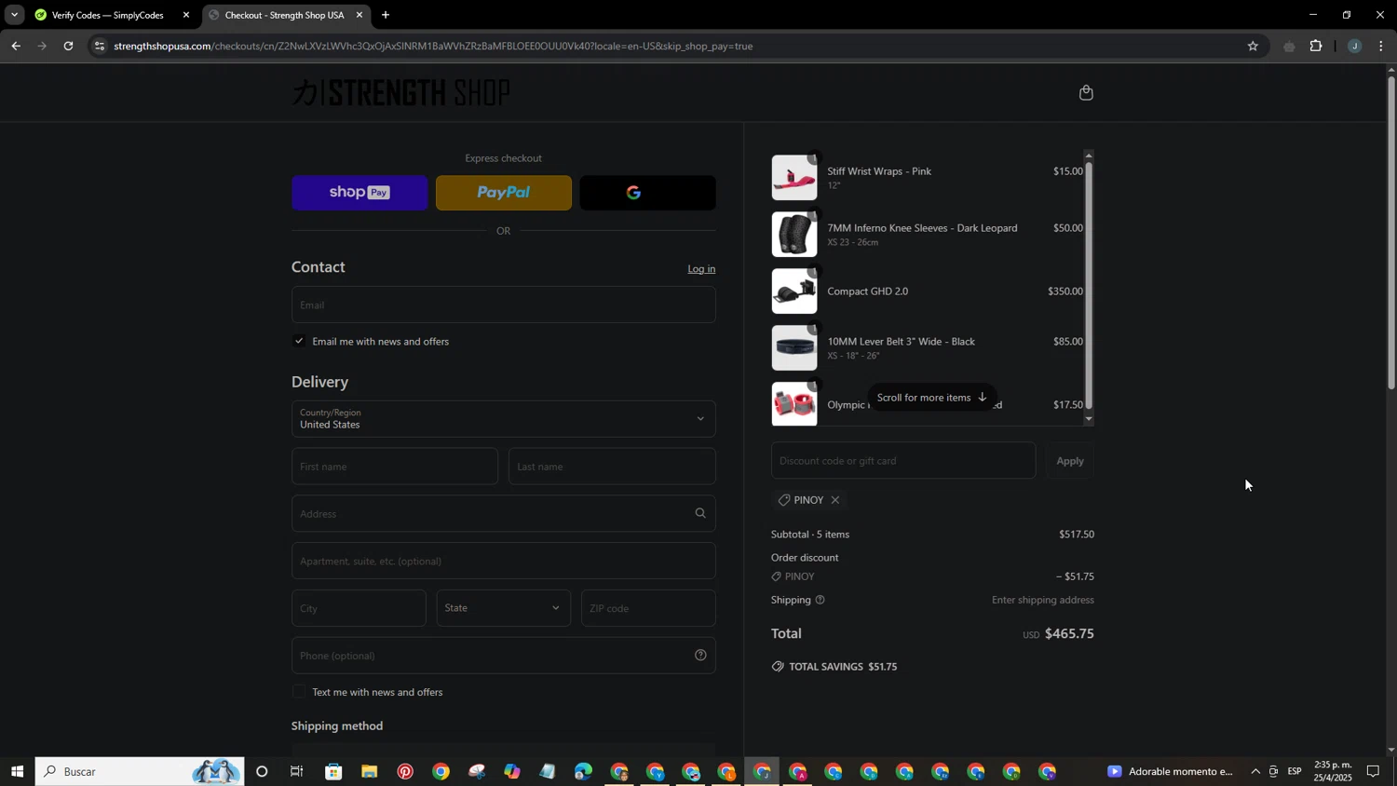1397x786 pixels.
Task: Click the Address search field
Action: pos(504,513)
